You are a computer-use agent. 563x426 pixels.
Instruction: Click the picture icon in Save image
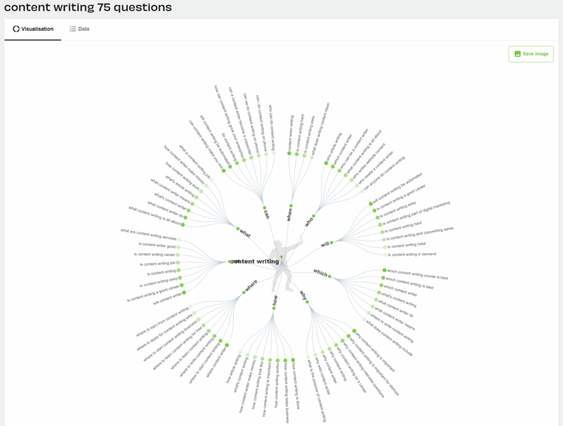click(517, 54)
